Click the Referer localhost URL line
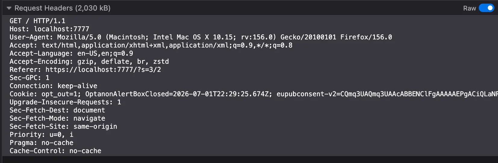 85,69
